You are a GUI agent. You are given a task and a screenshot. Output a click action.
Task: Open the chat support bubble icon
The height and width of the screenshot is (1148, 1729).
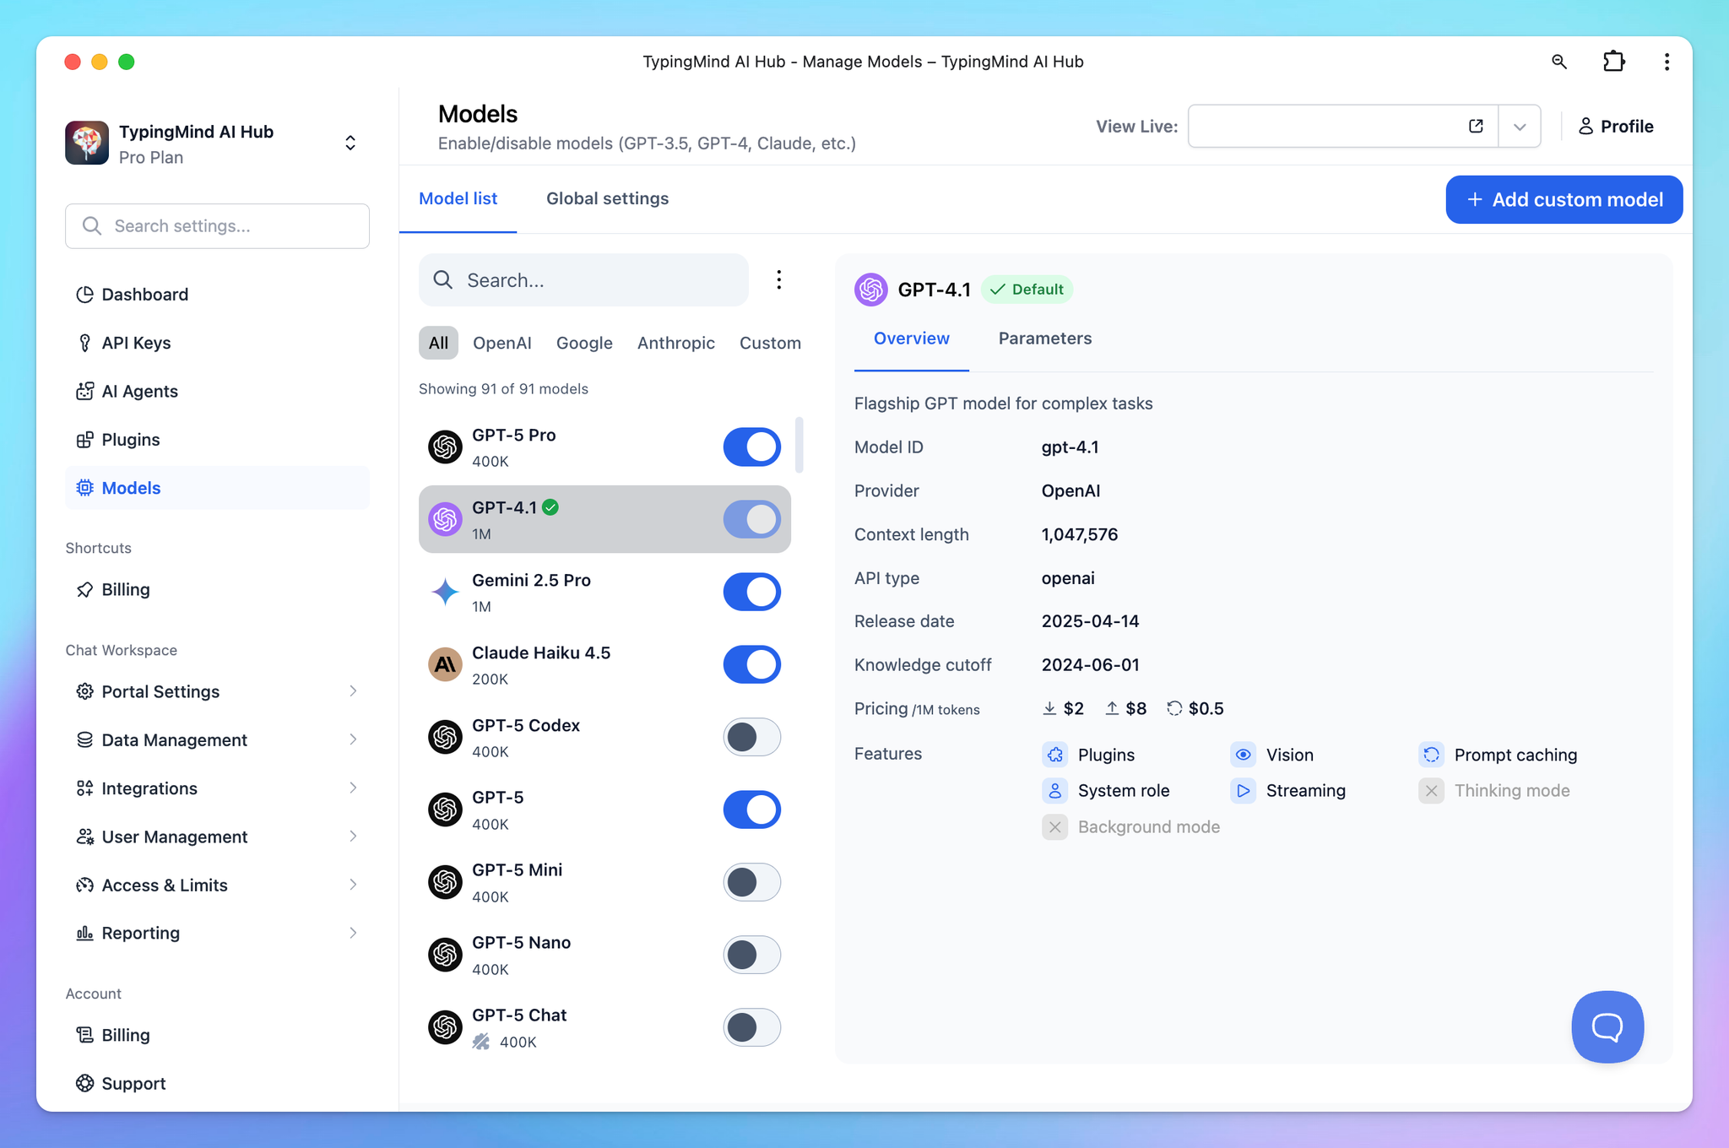1607,1026
